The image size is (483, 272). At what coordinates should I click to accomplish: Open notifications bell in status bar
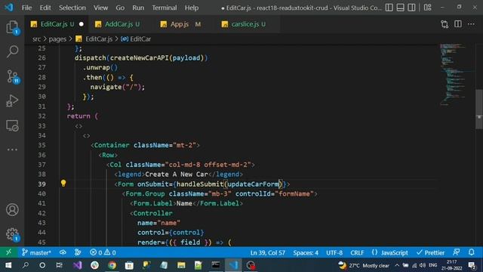tap(471, 252)
